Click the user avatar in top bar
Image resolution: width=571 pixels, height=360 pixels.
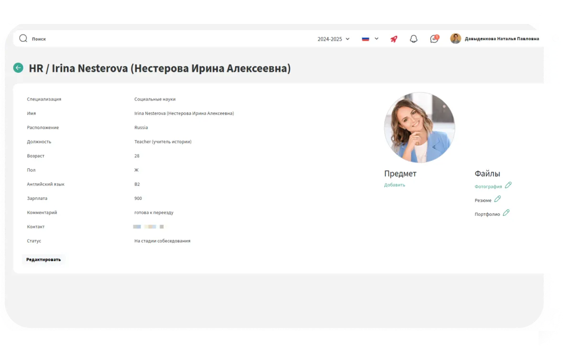pyautogui.click(x=455, y=39)
